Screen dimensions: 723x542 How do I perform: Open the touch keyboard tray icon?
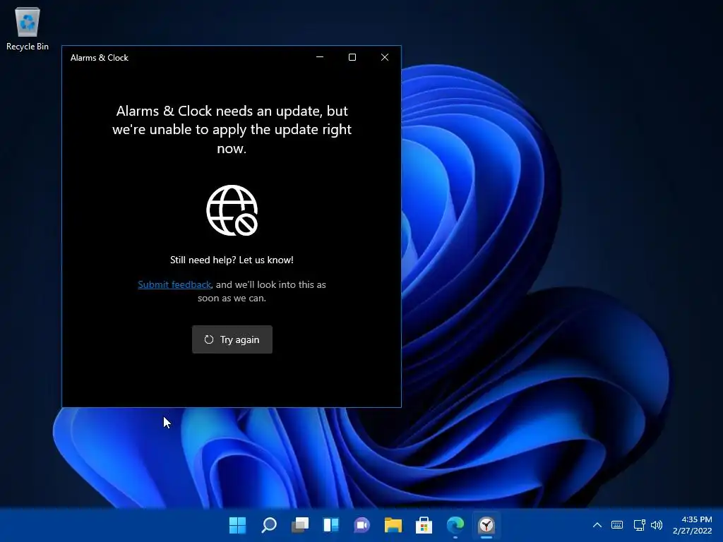point(617,525)
